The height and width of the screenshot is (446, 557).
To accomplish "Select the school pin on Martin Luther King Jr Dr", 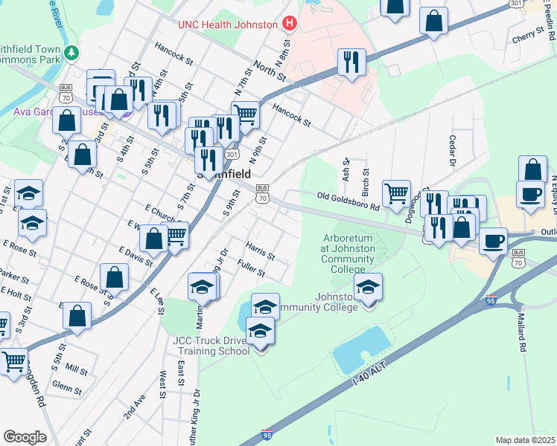I will (x=202, y=288).
